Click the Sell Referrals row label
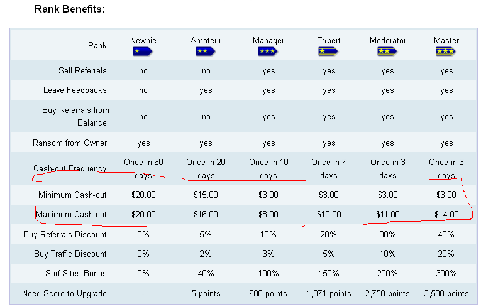481x307 pixels. pos(83,71)
